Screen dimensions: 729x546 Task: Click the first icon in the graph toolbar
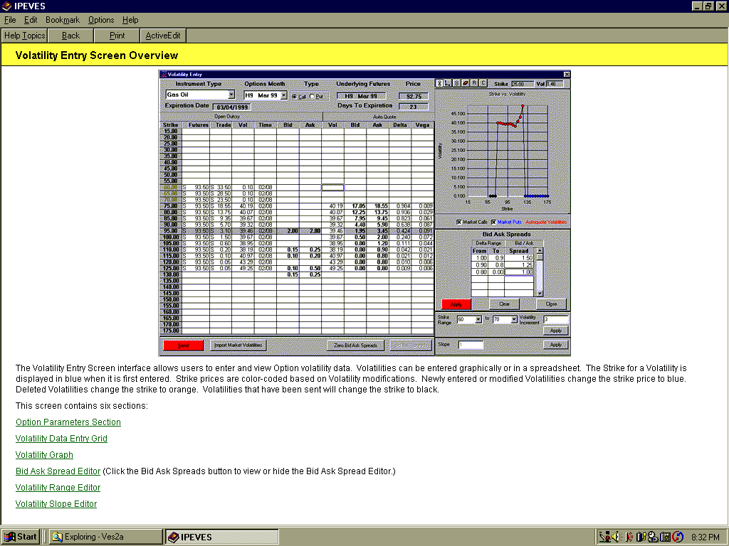(439, 84)
